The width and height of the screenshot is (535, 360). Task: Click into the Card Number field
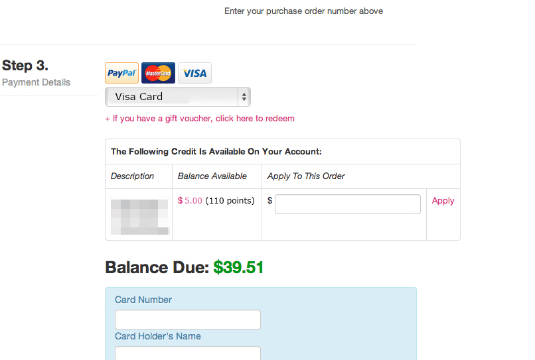(x=188, y=320)
